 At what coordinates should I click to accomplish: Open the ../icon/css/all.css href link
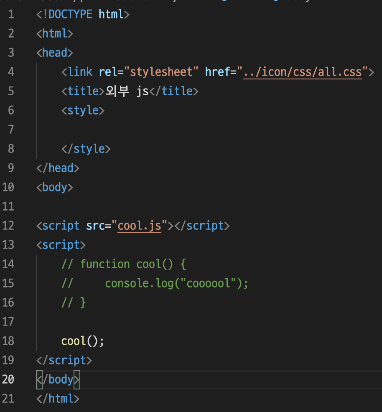tap(302, 72)
